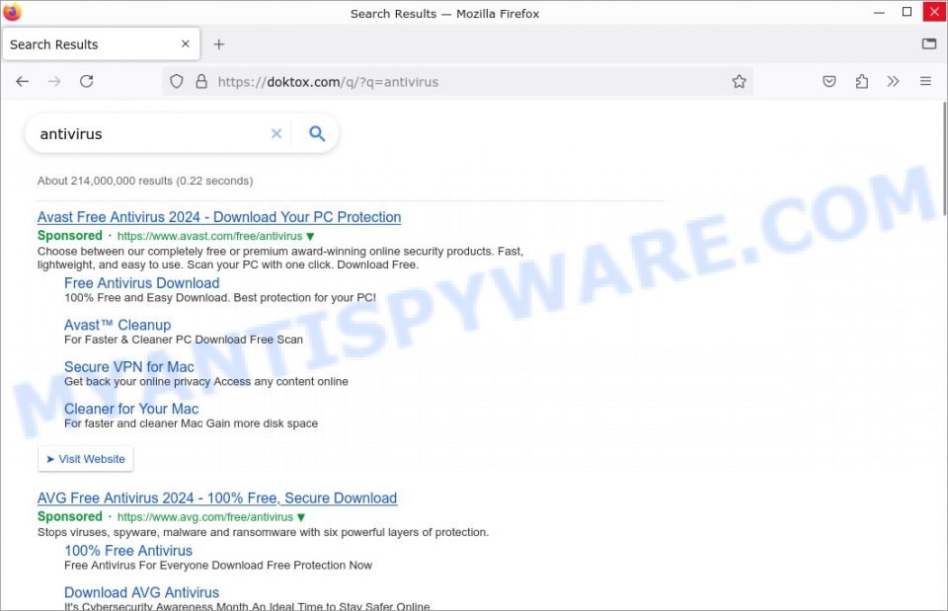Click 'For Faster & Cleaner PC' text
Screen dimensions: 948x611
[x=184, y=340]
